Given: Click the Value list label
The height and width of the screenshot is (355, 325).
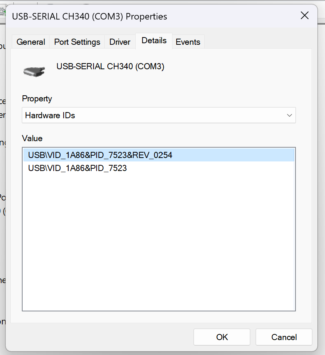Looking at the screenshot, I should [32, 138].
